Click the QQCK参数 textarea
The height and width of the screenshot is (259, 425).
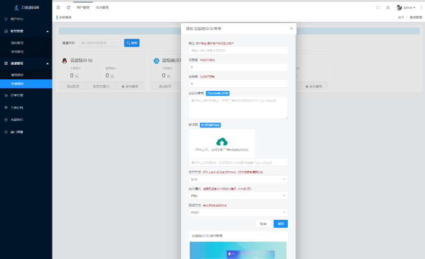(x=238, y=108)
